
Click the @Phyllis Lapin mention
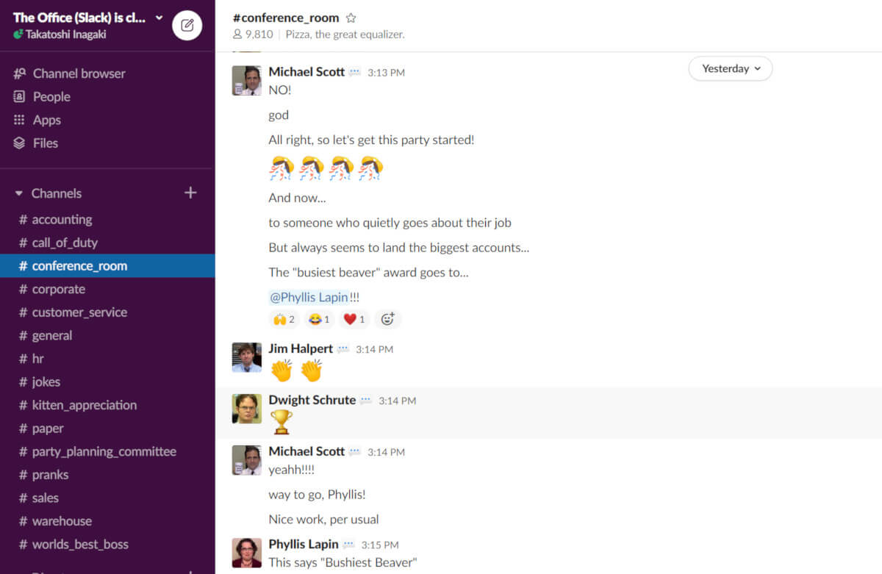(309, 298)
